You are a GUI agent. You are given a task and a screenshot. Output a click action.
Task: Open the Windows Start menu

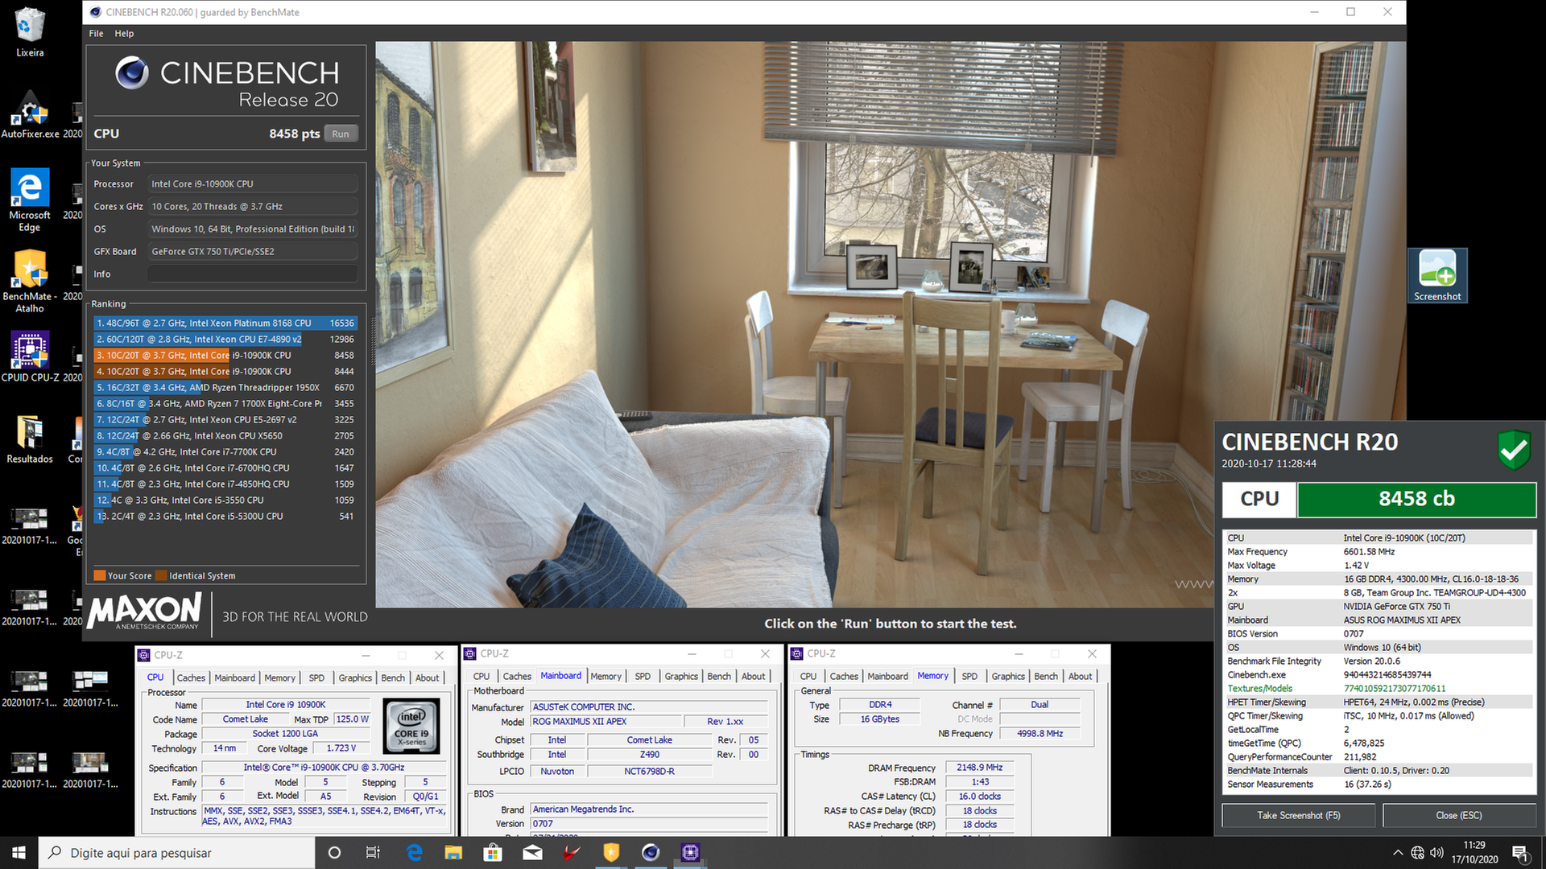click(19, 852)
